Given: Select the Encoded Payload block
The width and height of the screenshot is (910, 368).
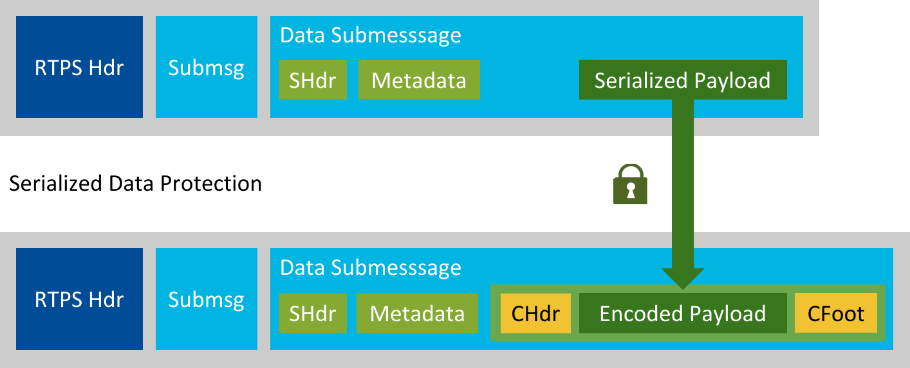Looking at the screenshot, I should 683,313.
